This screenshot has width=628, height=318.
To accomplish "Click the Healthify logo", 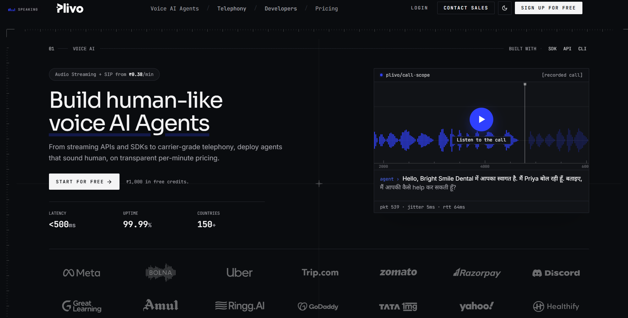I will (x=556, y=307).
